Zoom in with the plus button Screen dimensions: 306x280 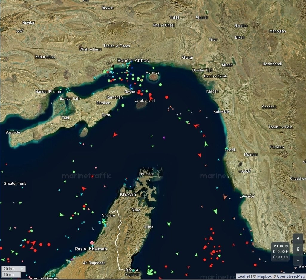coord(298,238)
